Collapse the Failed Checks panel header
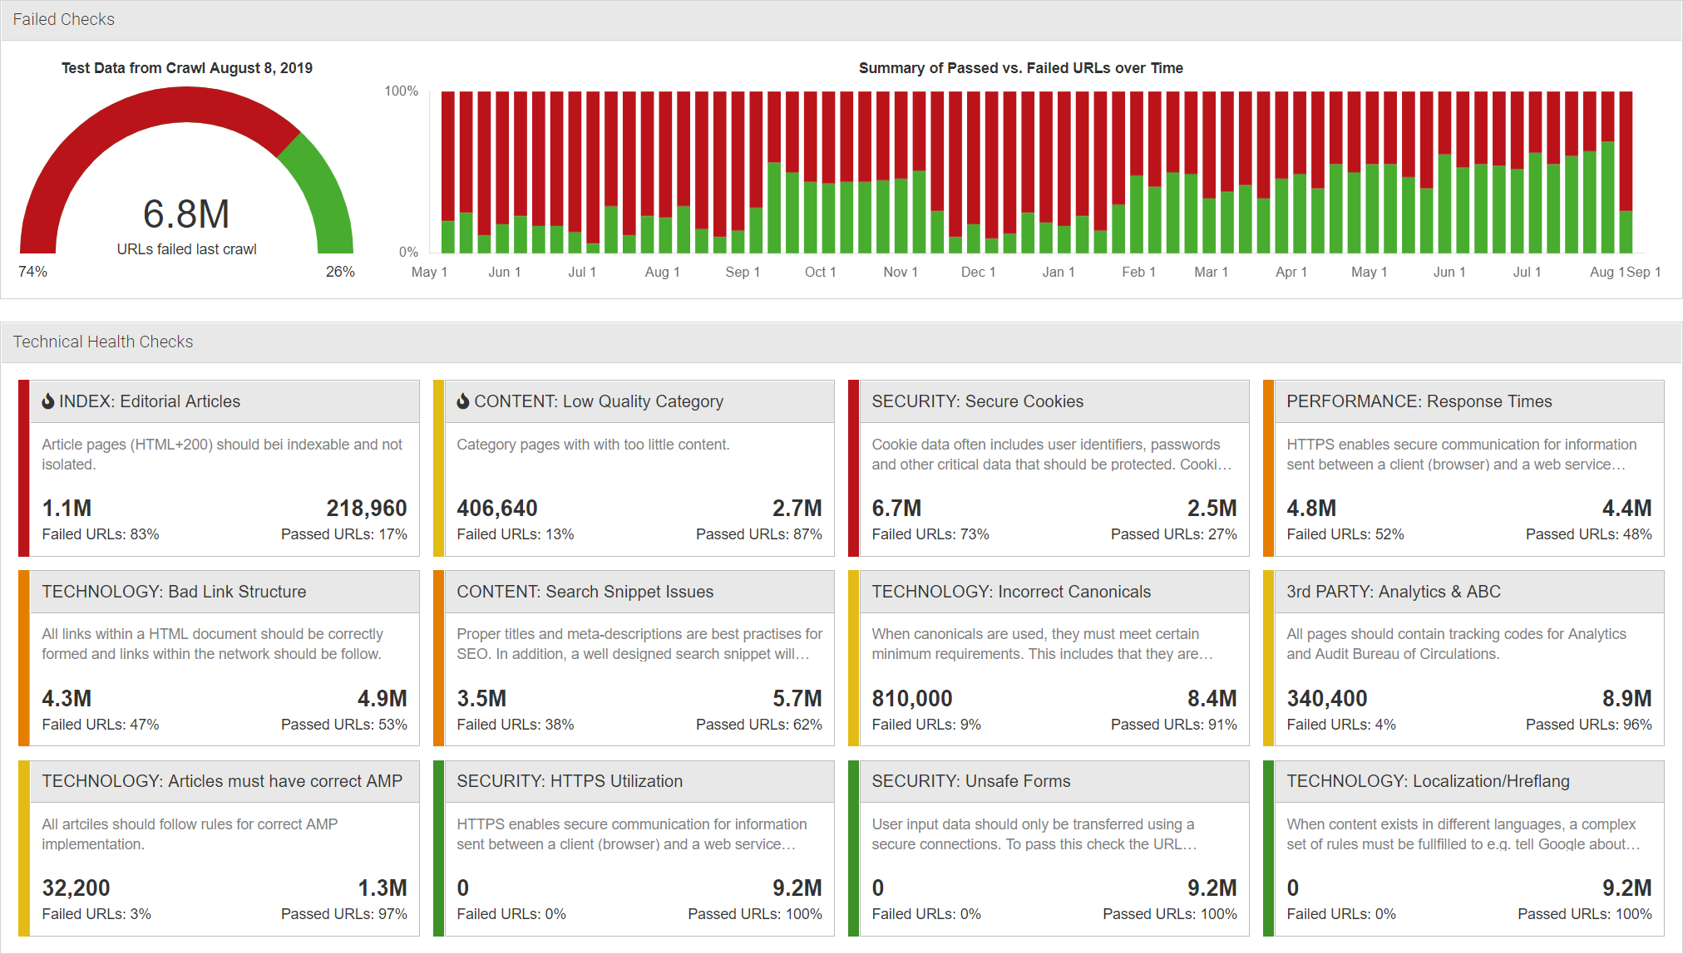Screen dimensions: 1683x954 tap(63, 19)
